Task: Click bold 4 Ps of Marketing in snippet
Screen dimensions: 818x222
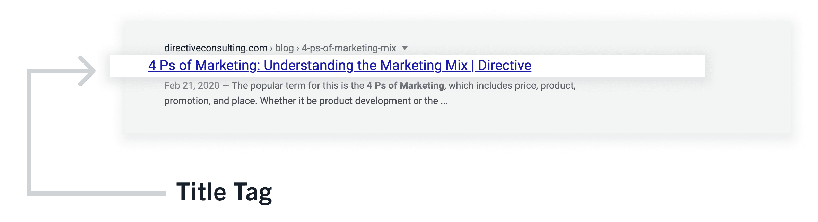Action: coord(405,85)
